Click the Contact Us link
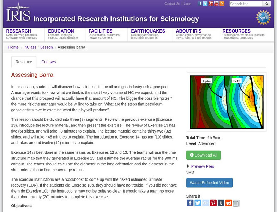This screenshot has width=277, height=212. (172, 4)
